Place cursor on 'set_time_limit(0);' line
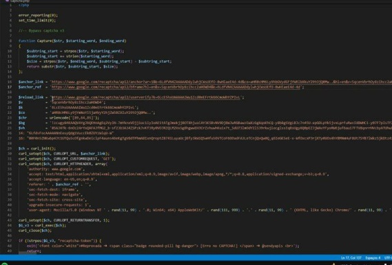 pyautogui.click(x=37, y=20)
